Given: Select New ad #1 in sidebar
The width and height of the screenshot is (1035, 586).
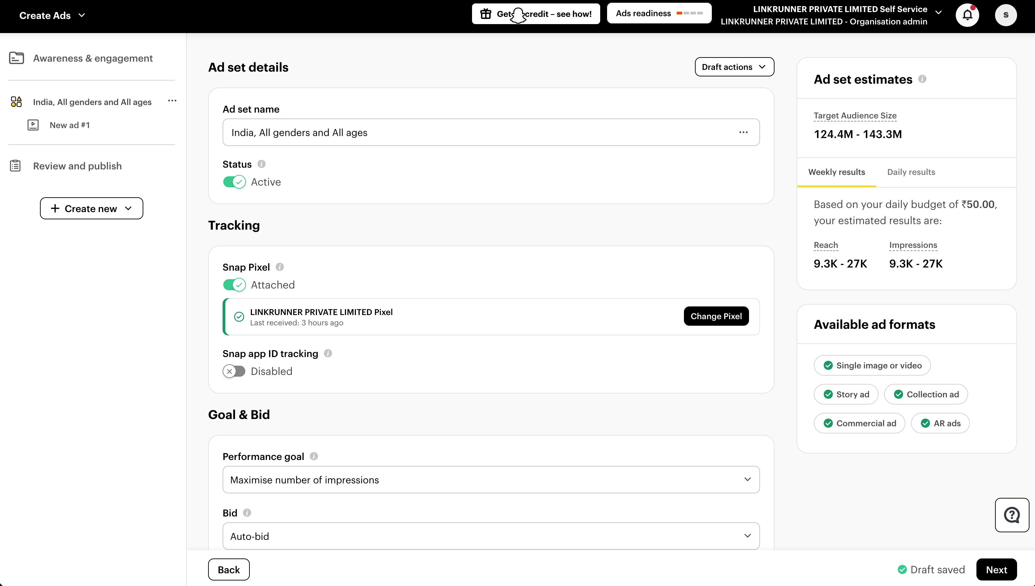Looking at the screenshot, I should (70, 125).
